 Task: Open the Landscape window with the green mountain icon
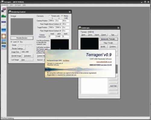click(4, 16)
